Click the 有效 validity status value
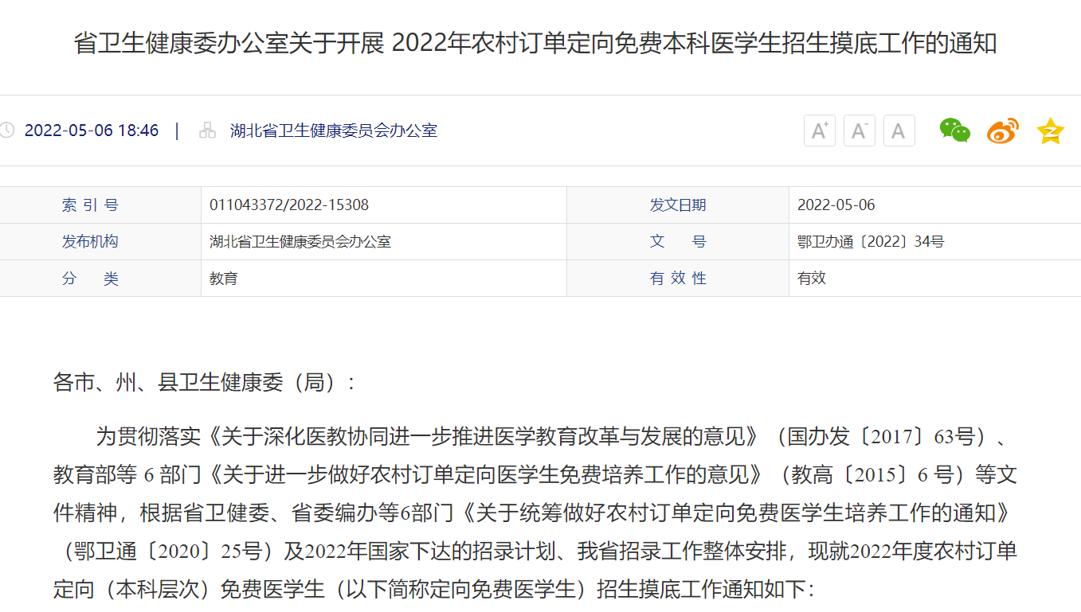The width and height of the screenshot is (1081, 612). pos(811,279)
